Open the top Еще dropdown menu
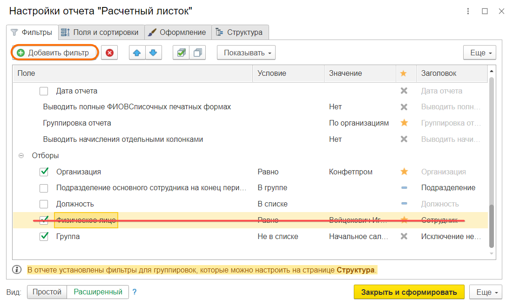 (479, 53)
